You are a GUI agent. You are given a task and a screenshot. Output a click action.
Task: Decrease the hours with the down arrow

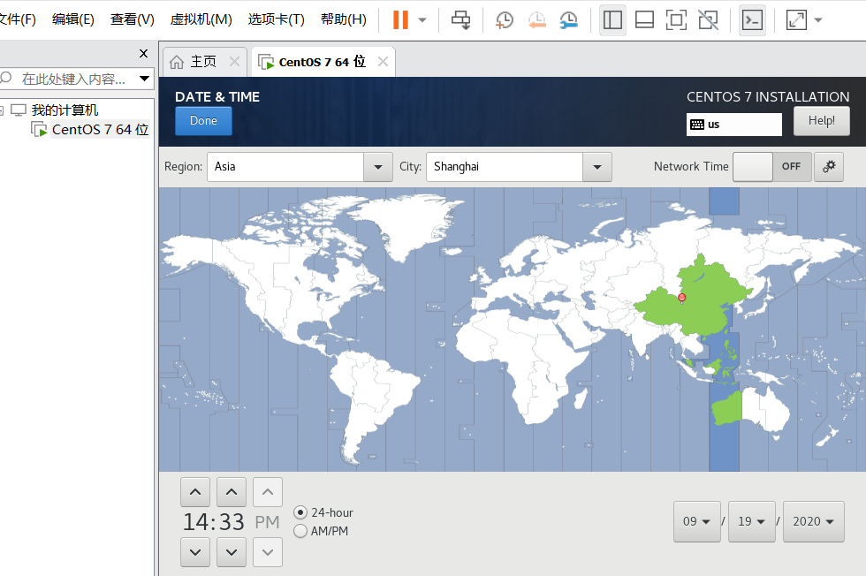point(195,552)
